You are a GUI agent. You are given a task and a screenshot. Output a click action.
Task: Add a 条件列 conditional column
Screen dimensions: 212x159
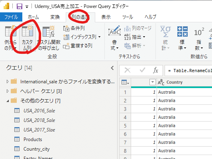coord(74,28)
